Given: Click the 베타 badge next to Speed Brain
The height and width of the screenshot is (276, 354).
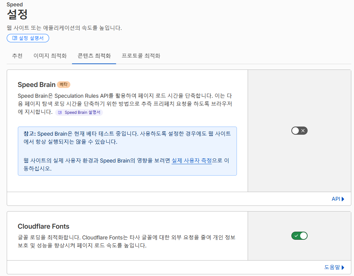Looking at the screenshot, I should 64,85.
